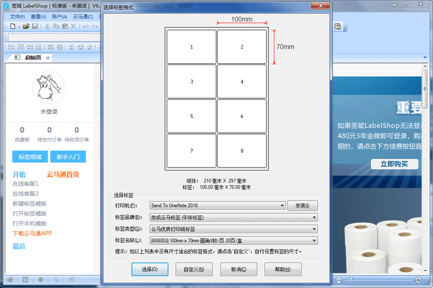
Task: Click the center horizontally icon in alignment toolbar
Action: click(50, 47)
